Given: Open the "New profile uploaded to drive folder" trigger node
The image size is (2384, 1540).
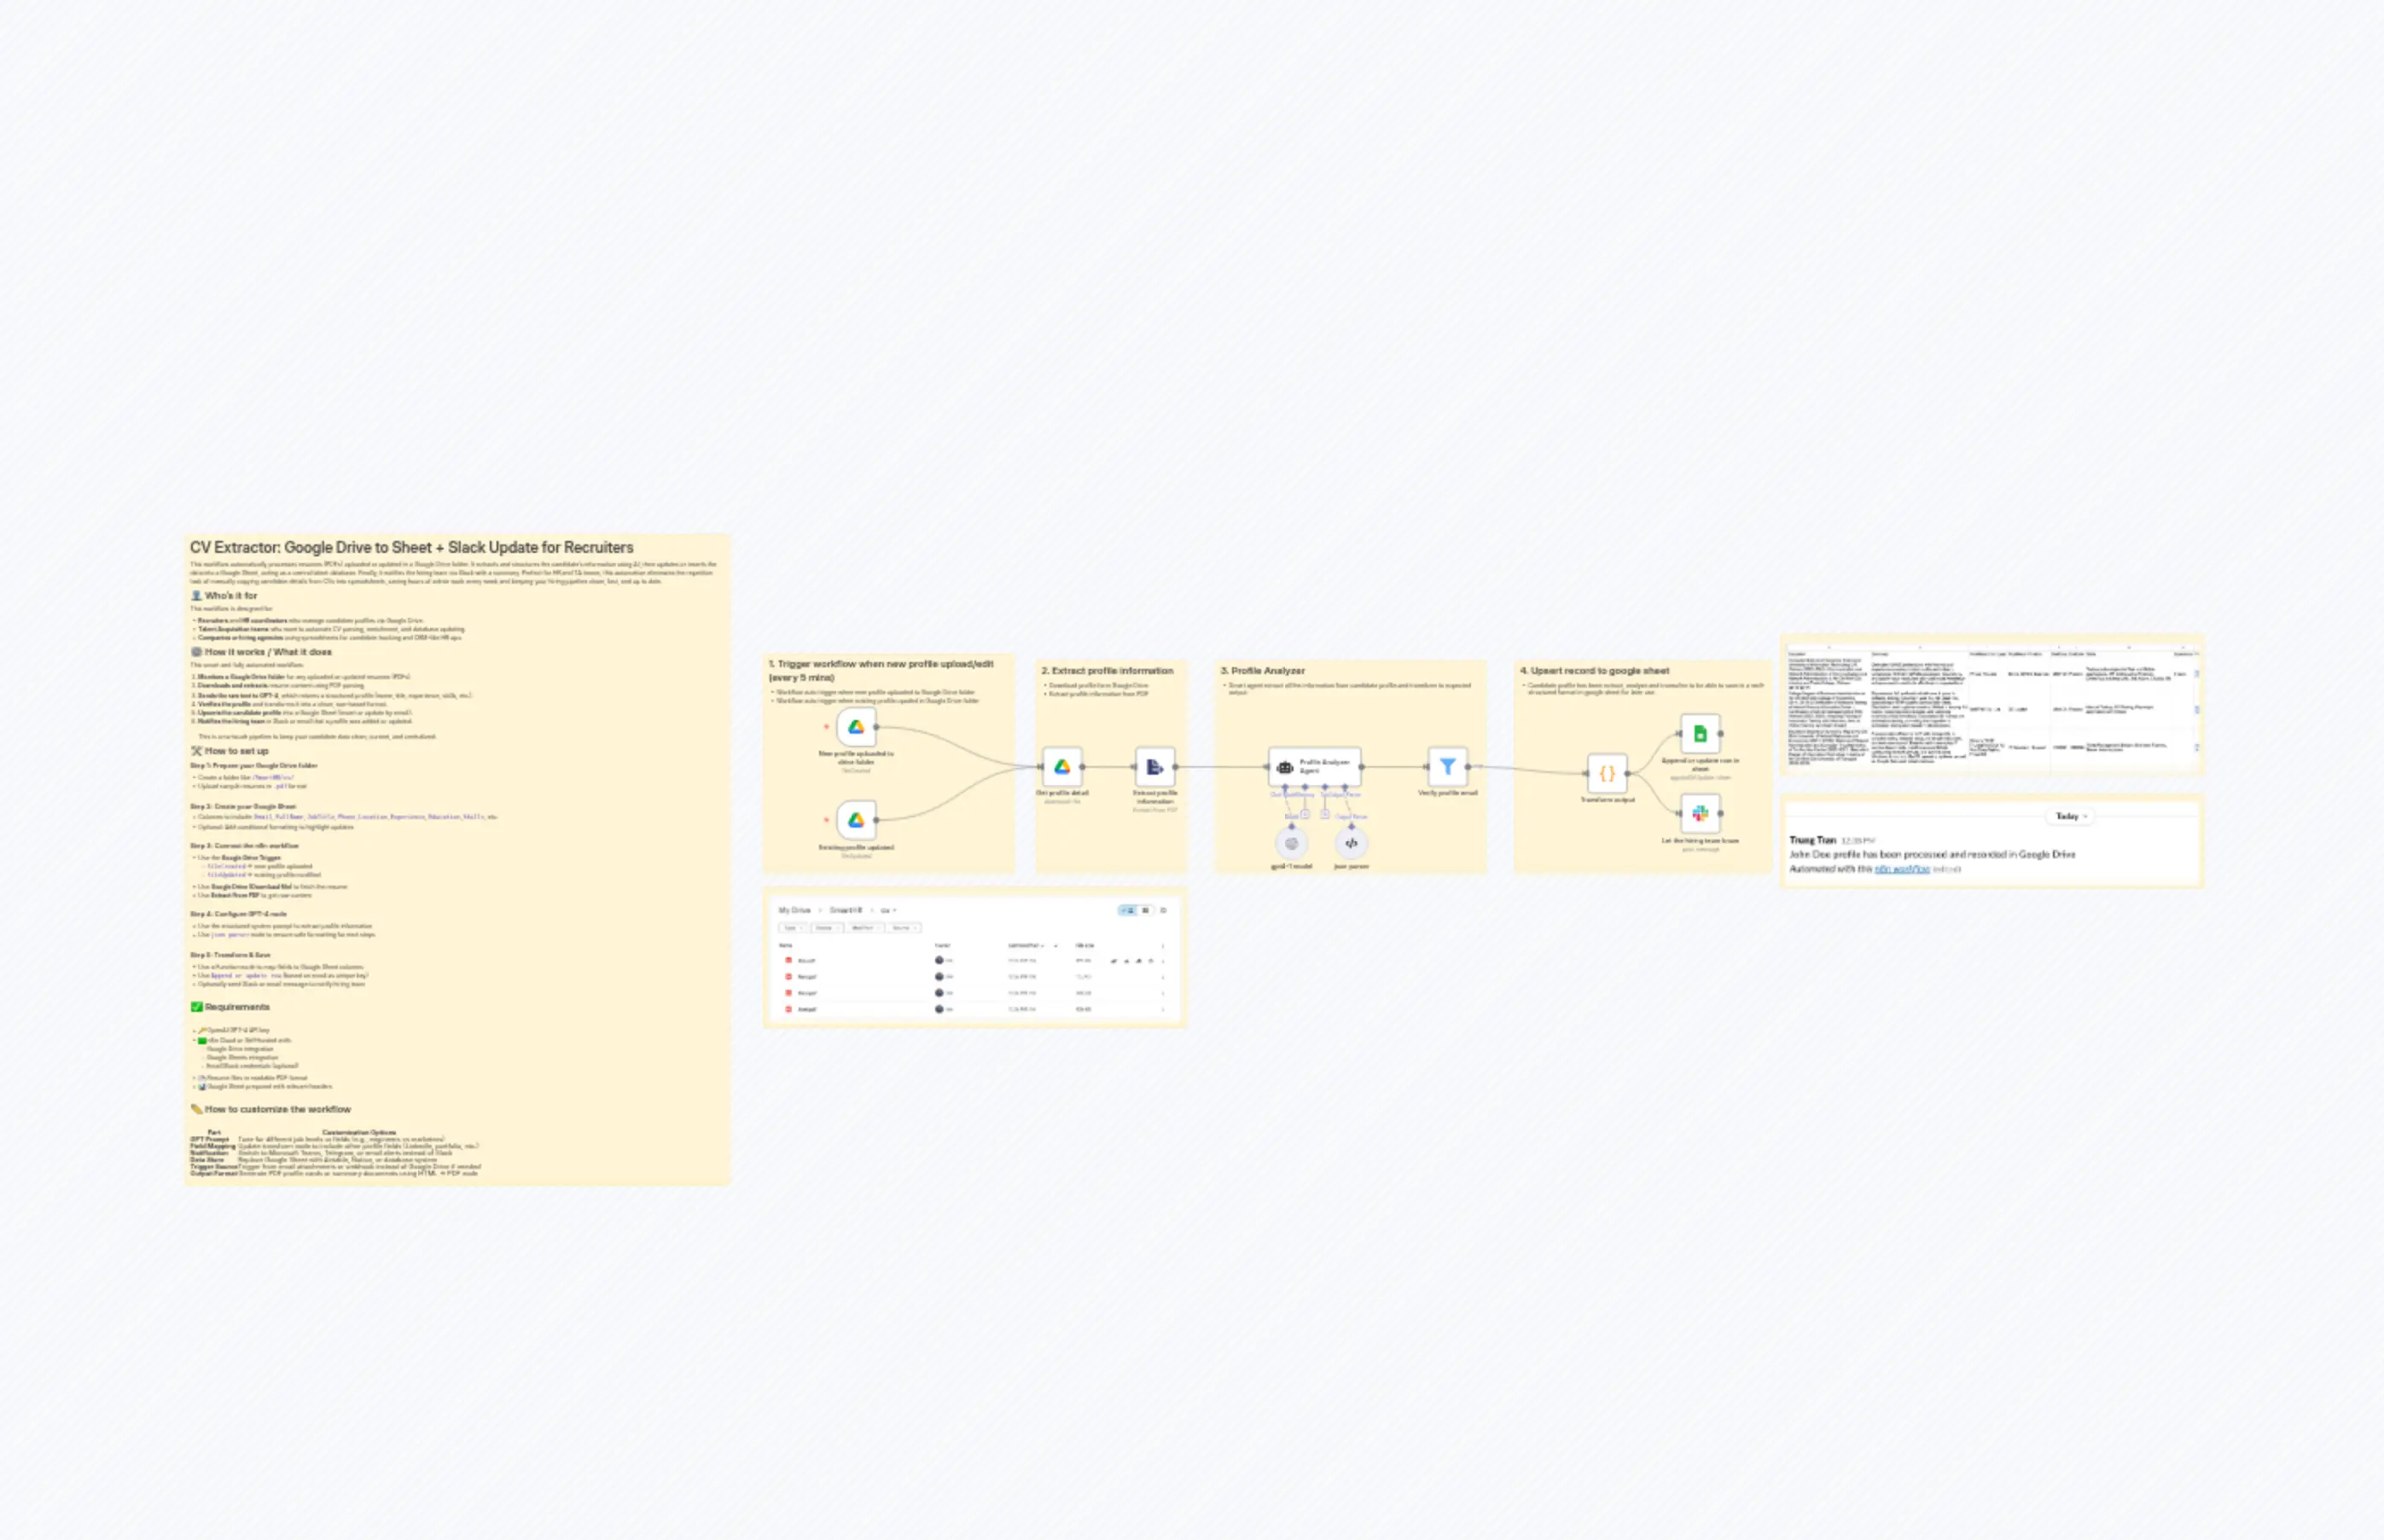Looking at the screenshot, I should 856,727.
